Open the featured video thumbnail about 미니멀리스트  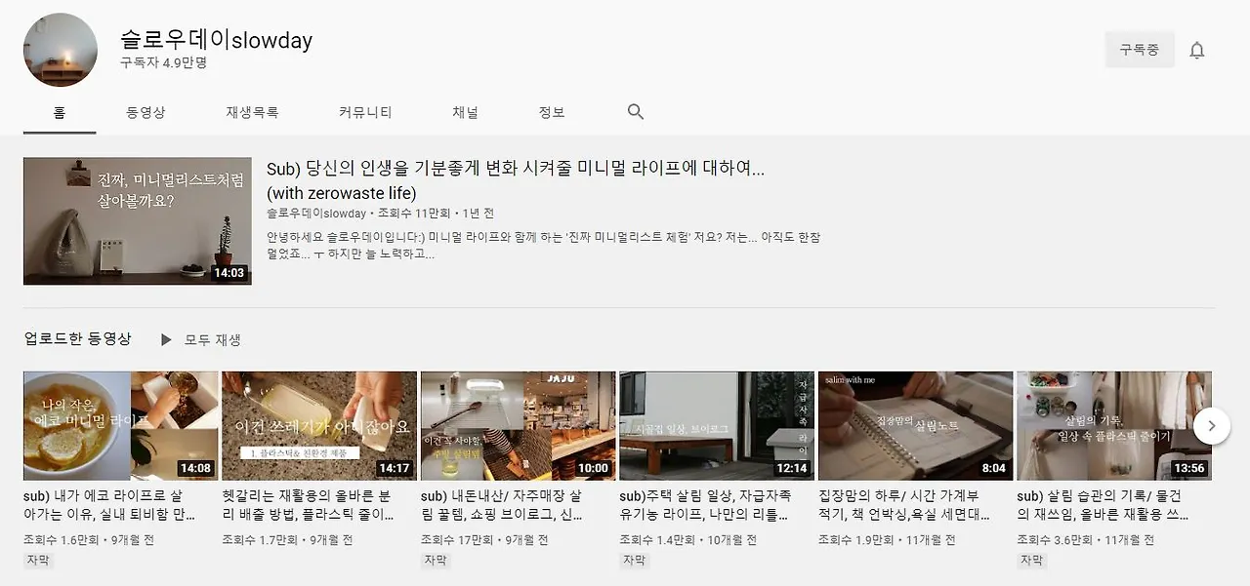[136, 220]
